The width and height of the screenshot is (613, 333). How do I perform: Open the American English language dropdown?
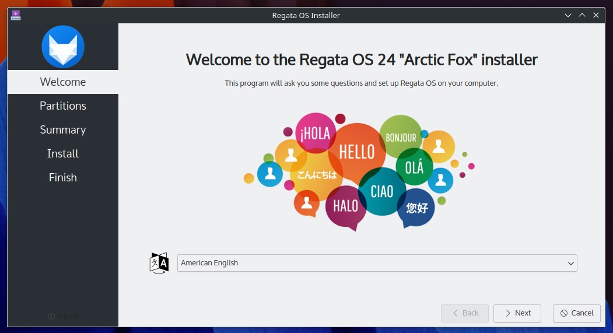377,263
